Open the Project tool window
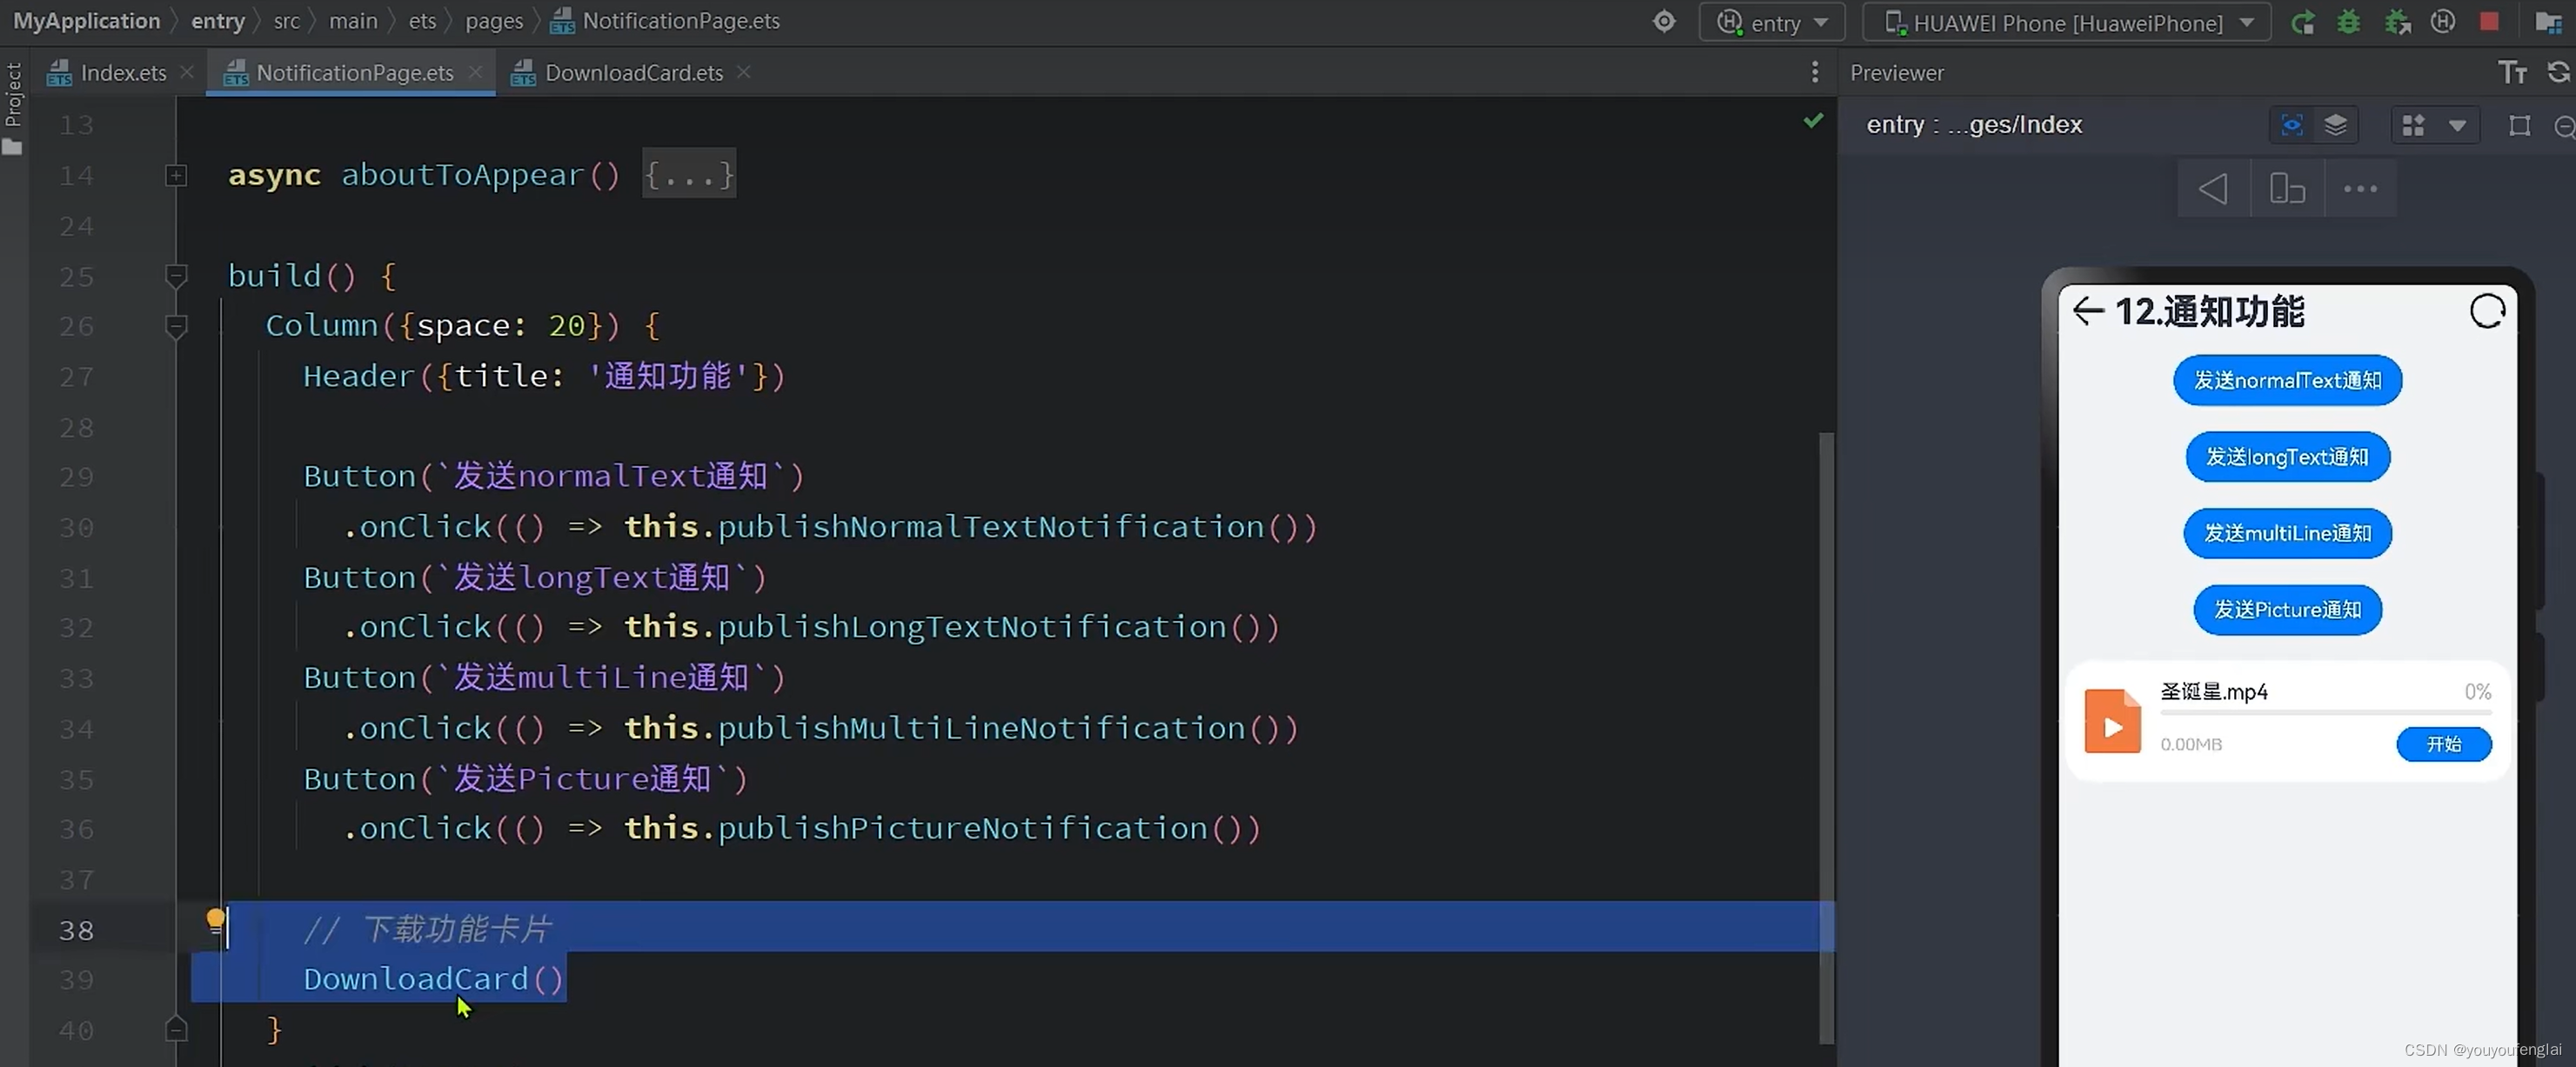The image size is (2576, 1067). [13, 108]
